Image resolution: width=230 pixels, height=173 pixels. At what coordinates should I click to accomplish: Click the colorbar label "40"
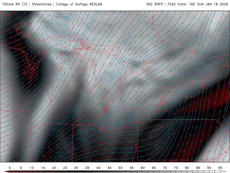click(x=98, y=168)
